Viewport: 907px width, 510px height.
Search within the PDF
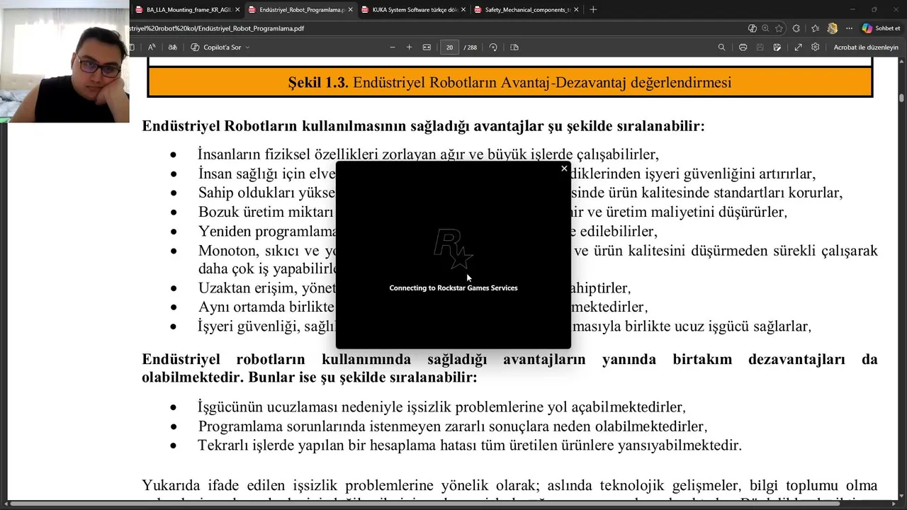tap(721, 47)
